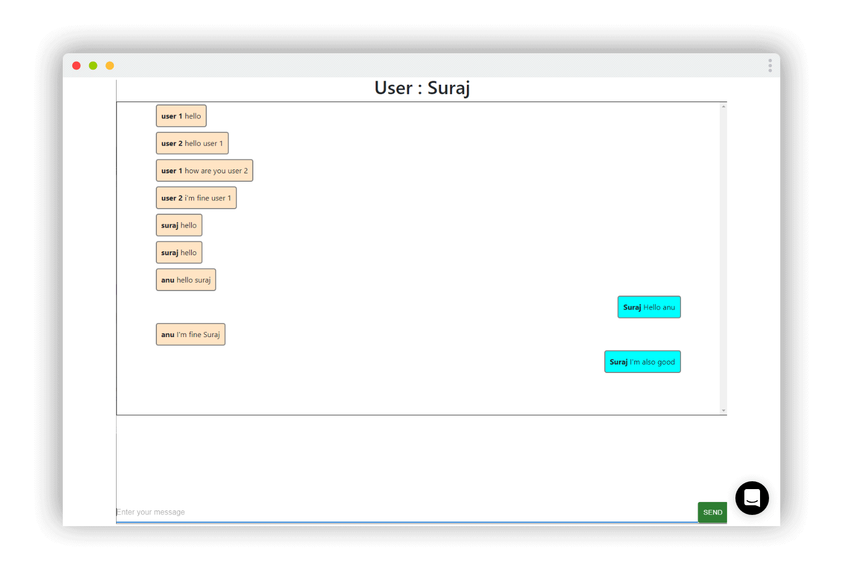Click the red window dot
The width and height of the screenshot is (843, 571).
click(x=77, y=66)
